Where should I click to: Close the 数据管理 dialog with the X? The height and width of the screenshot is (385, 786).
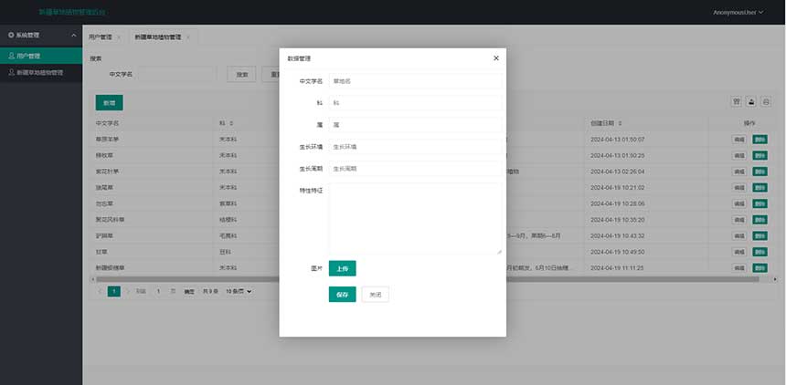496,57
